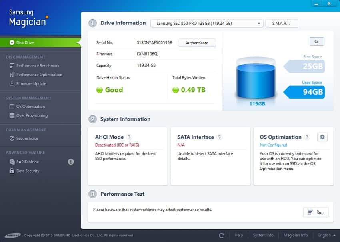Select the C: drive button
The width and height of the screenshot is (340, 242).
[x=316, y=42]
